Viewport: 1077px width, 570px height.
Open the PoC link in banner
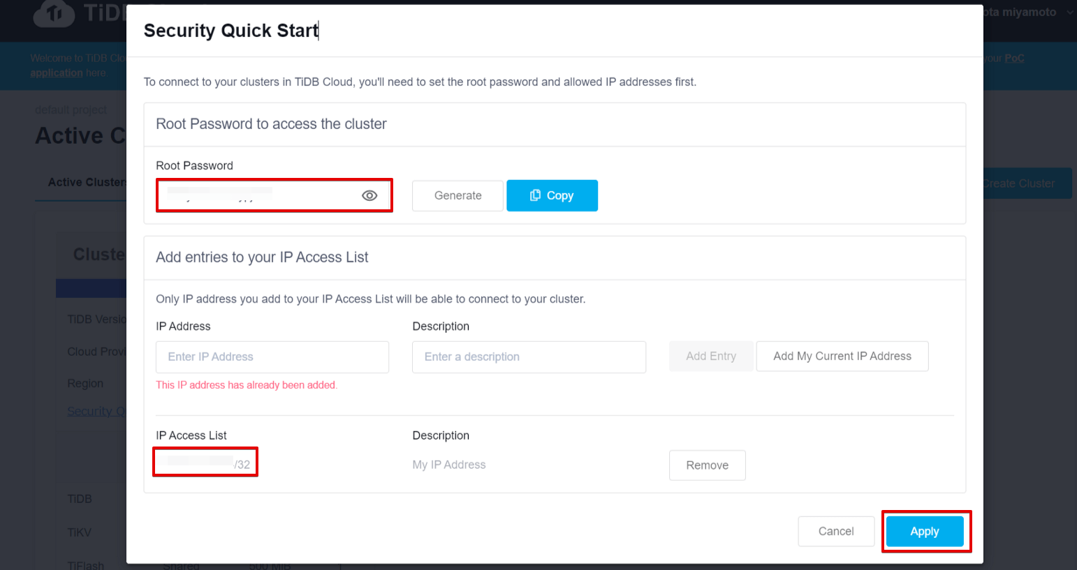(1014, 59)
